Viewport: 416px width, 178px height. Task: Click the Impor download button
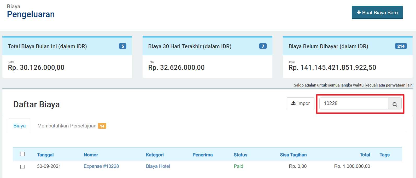(x=300, y=103)
